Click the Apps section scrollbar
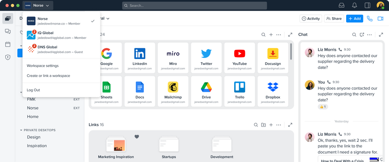The width and height of the screenshot is (389, 162). point(291,51)
